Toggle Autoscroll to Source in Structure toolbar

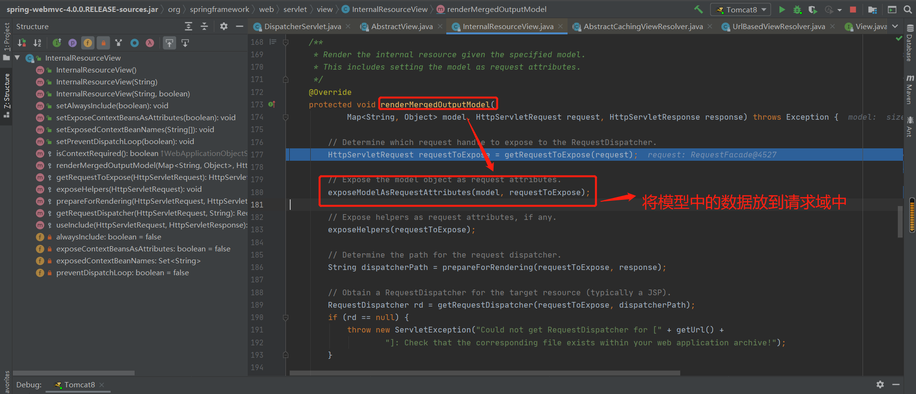[169, 43]
